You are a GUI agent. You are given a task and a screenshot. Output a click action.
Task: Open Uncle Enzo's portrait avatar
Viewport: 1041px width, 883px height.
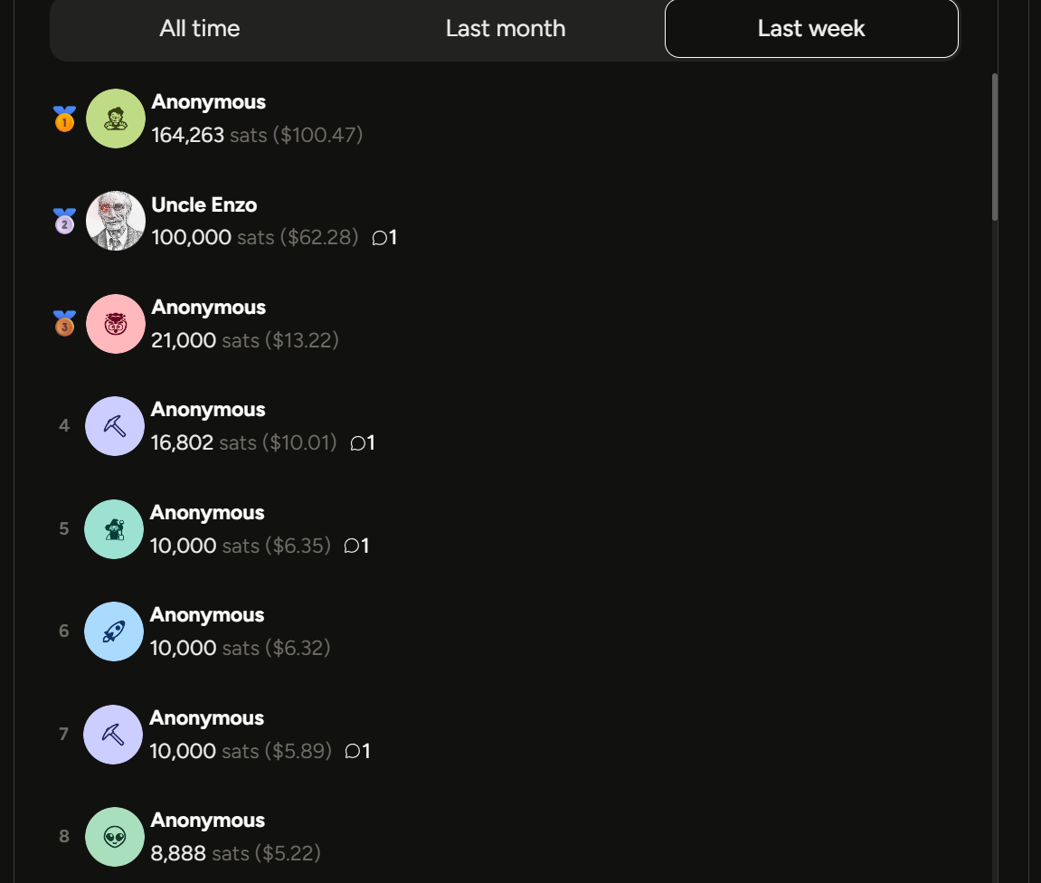coord(116,221)
